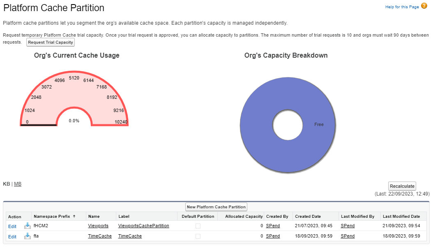Open Help for this Page link

(402, 7)
